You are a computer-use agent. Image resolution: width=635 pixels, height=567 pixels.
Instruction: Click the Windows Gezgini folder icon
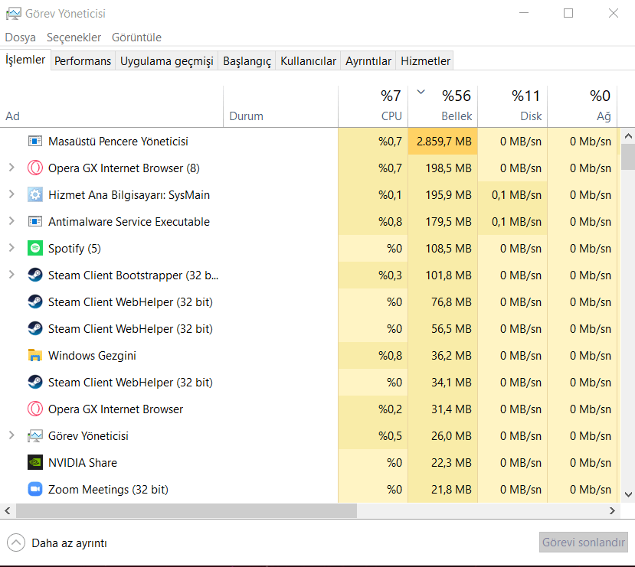pos(35,356)
